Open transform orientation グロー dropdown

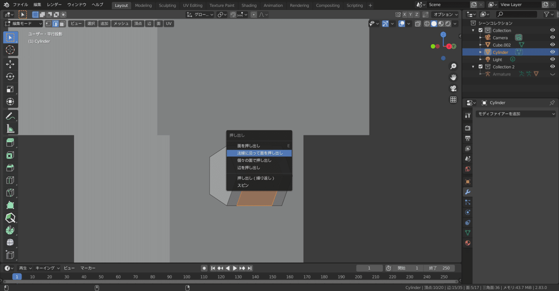(200, 14)
